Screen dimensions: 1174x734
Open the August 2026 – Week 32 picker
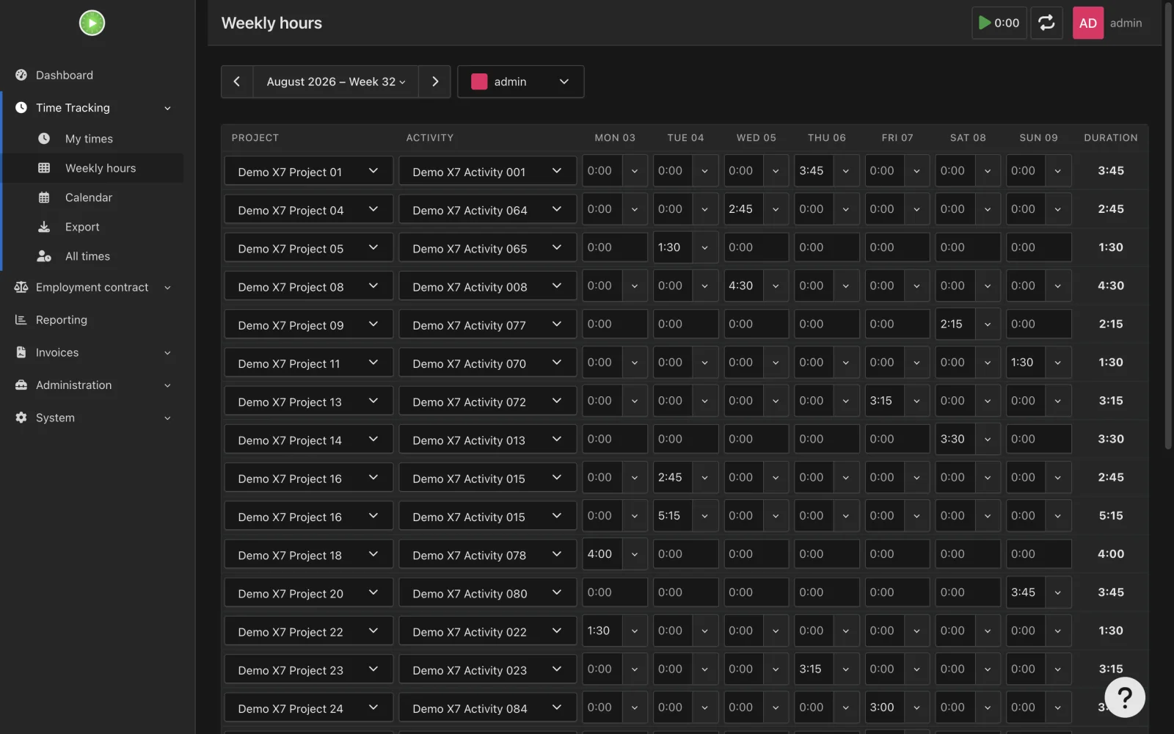point(335,81)
